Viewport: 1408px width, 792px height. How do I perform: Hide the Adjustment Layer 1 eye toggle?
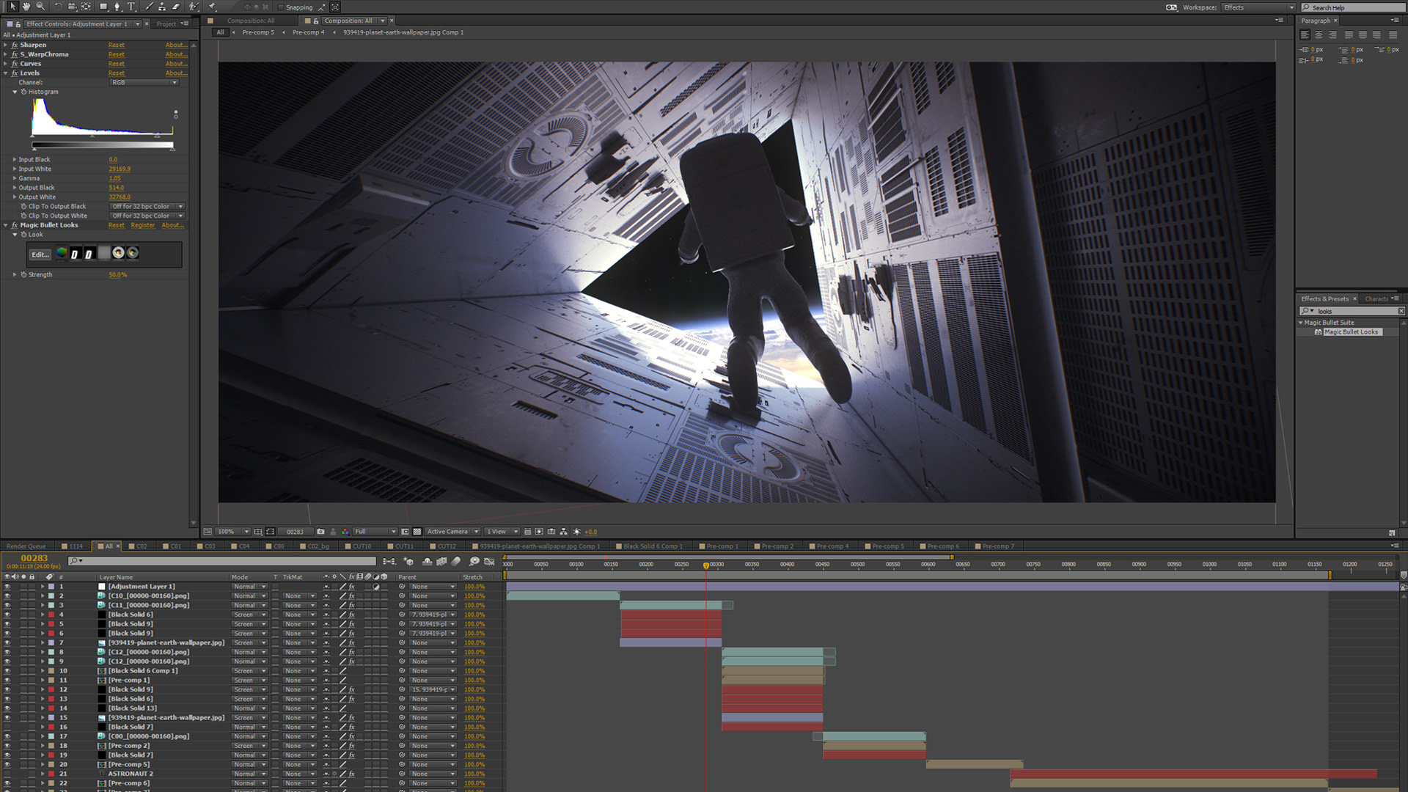pyautogui.click(x=7, y=587)
